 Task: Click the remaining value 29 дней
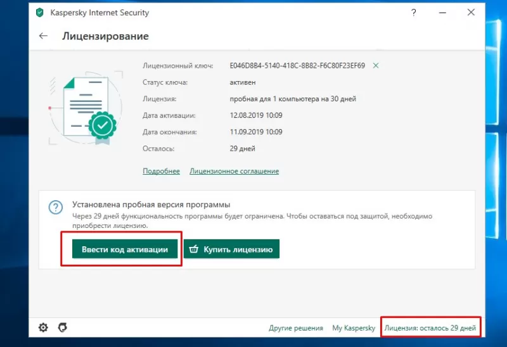coord(243,149)
